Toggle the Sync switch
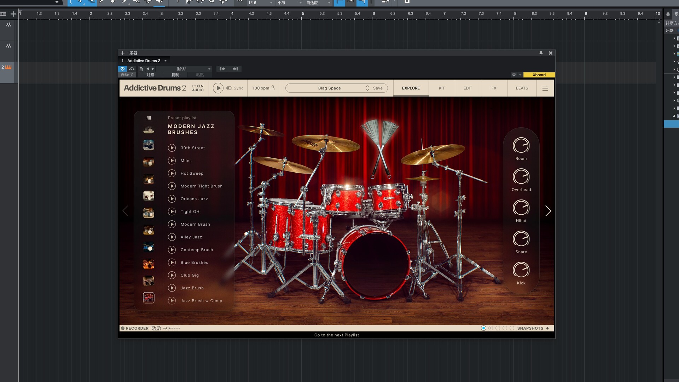This screenshot has height=382, width=679. point(229,88)
